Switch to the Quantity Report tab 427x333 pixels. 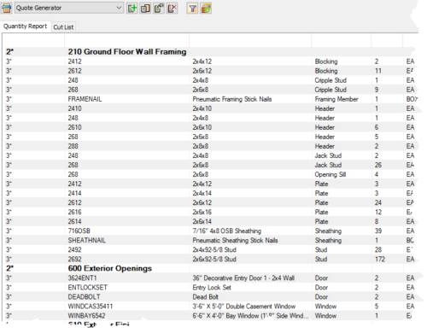tap(25, 26)
